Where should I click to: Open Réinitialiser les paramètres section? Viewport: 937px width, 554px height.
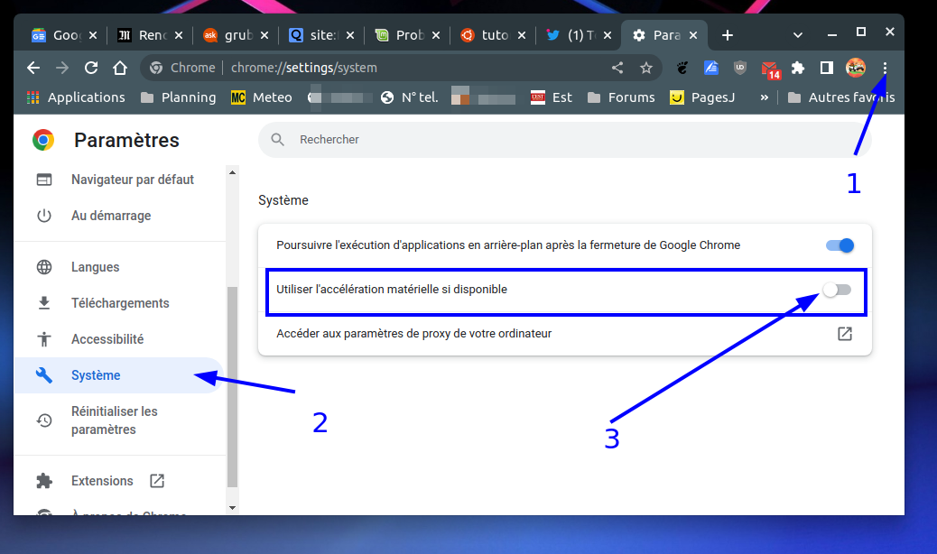pyautogui.click(x=119, y=420)
